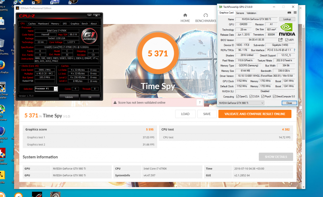Select orange clock desktop icon at bottom
The height and width of the screenshot is (197, 323).
click(18, 195)
